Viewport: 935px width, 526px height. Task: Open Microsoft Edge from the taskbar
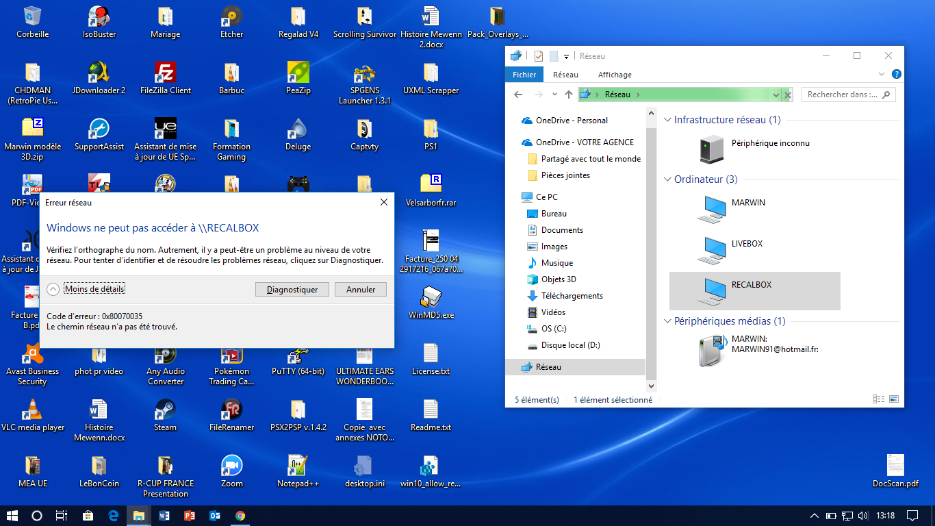[x=113, y=515]
